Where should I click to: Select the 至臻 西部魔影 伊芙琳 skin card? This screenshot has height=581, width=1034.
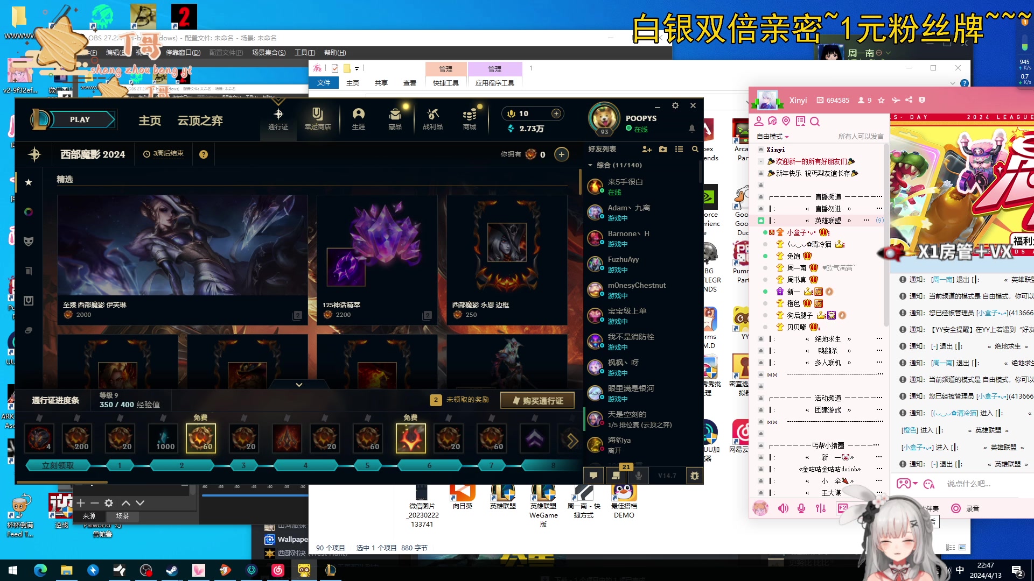point(183,260)
